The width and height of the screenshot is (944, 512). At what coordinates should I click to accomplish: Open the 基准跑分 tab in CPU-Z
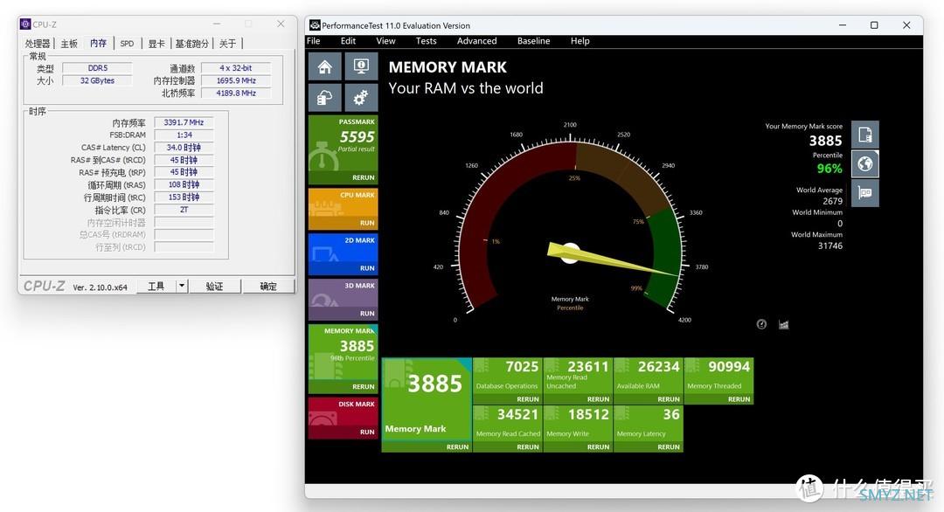192,44
